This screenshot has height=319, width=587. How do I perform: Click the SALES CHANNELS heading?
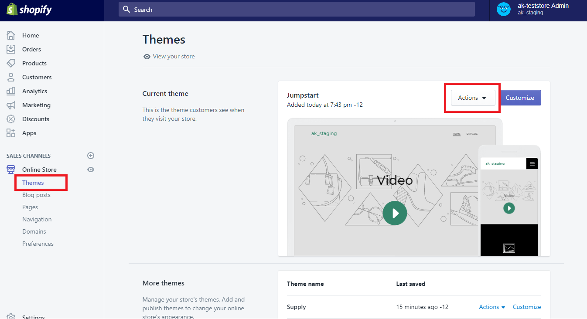point(28,156)
